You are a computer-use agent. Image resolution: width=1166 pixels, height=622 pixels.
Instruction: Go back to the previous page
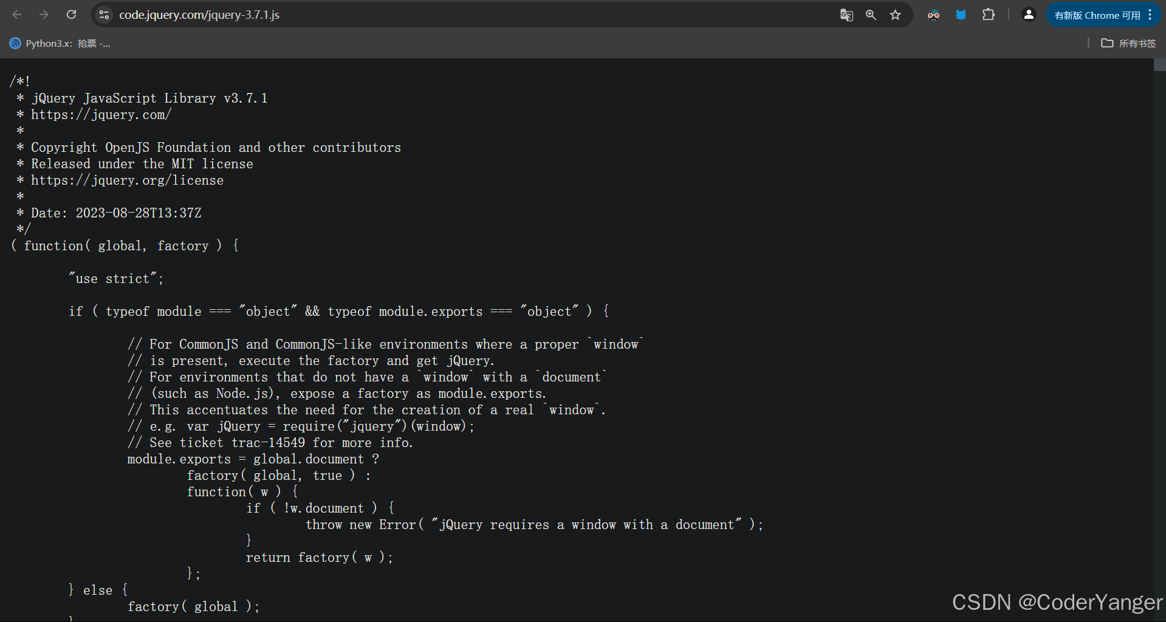tap(17, 15)
